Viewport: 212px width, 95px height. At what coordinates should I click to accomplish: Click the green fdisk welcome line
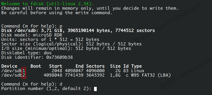(x=47, y=4)
